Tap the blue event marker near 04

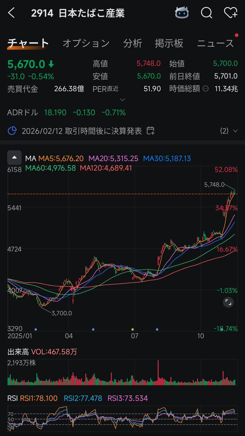(93, 329)
